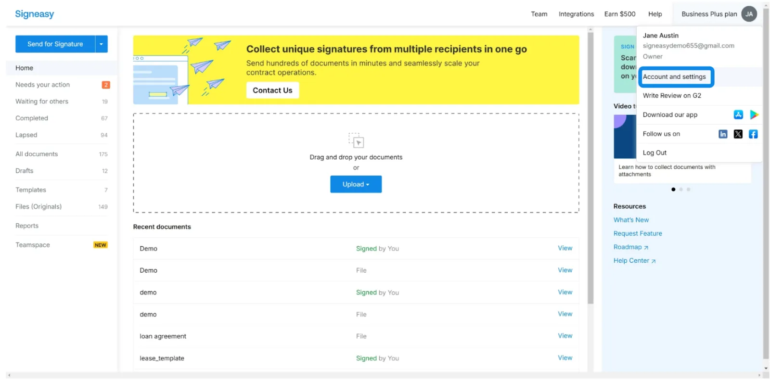Follow on LinkedIn icon
Image resolution: width=770 pixels, height=380 pixels.
723,134
